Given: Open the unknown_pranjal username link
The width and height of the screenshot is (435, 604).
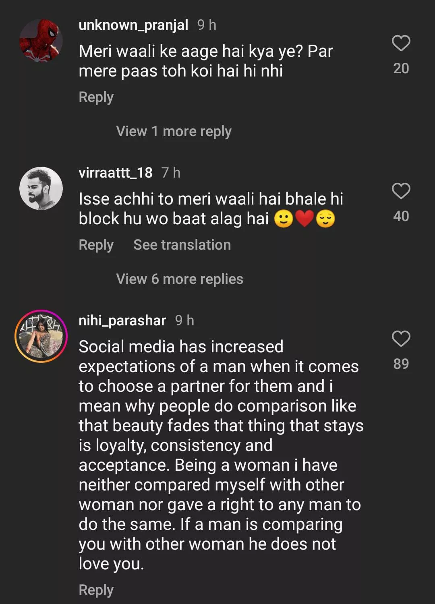Looking at the screenshot, I should pos(133,25).
